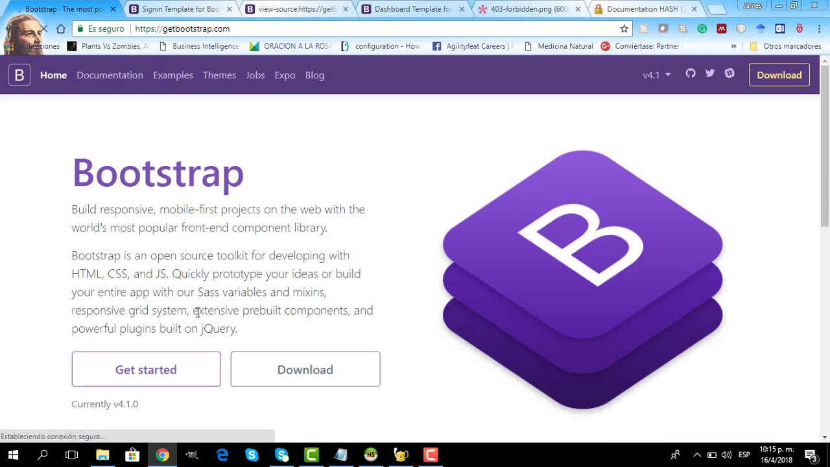This screenshot has width=830, height=467.
Task: Click the Download button beside Get started
Action: (x=305, y=369)
